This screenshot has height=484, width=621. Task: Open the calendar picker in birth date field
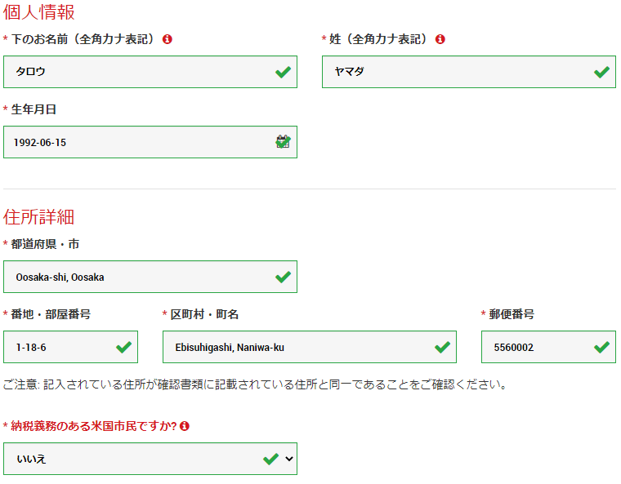(283, 142)
